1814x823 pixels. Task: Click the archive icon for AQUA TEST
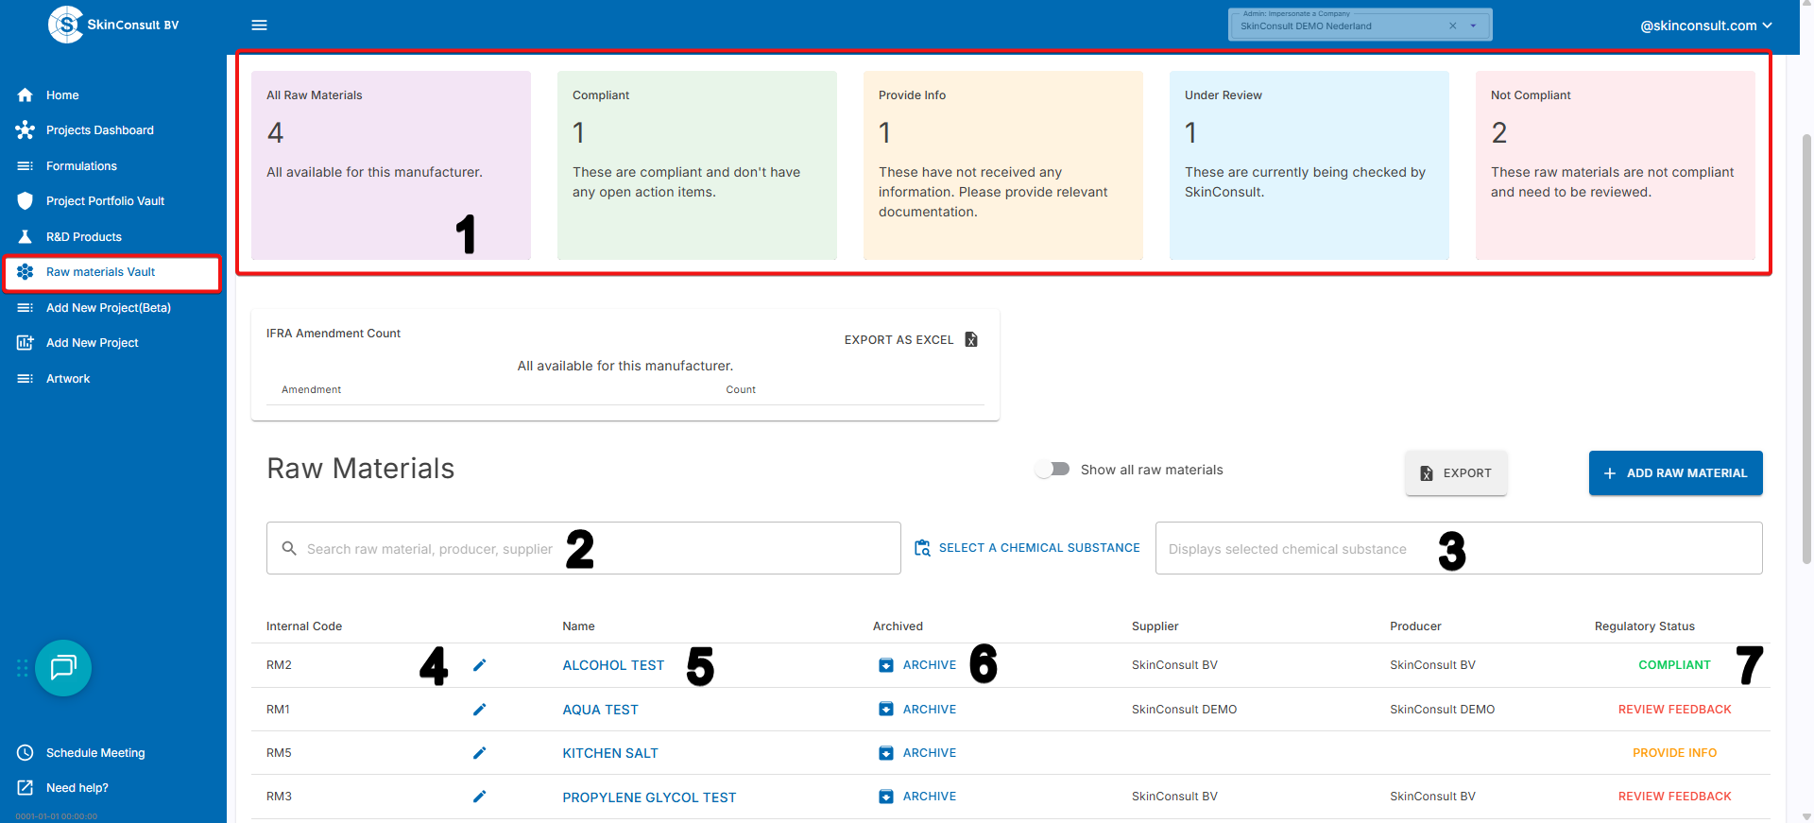pos(885,710)
